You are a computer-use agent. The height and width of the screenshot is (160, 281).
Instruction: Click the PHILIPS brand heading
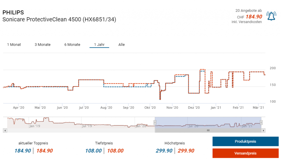click(x=13, y=13)
